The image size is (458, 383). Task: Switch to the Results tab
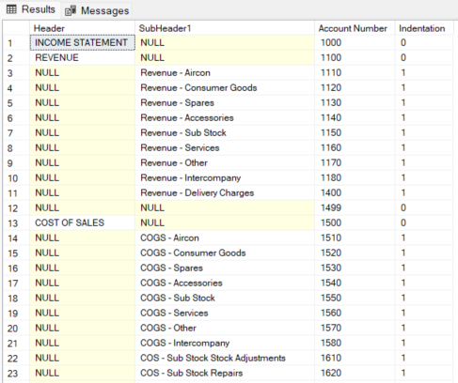(31, 9)
